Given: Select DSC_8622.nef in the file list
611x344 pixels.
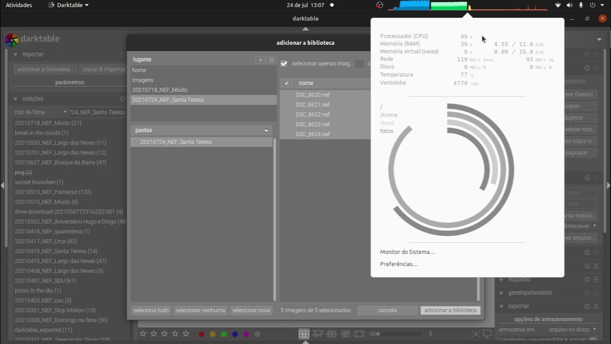Looking at the screenshot, I should pos(313,115).
